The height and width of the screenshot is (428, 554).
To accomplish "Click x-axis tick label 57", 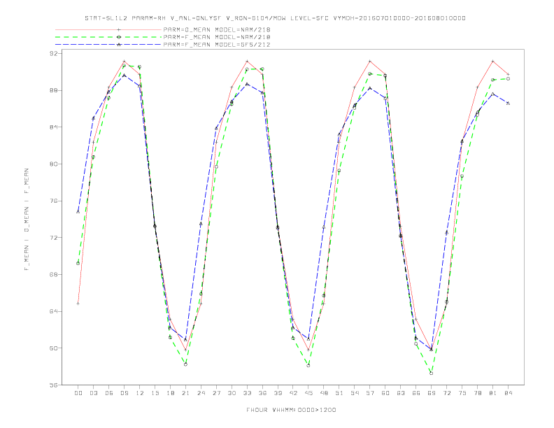I will coord(370,393).
